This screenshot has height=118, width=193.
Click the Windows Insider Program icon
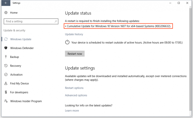tap(6, 101)
